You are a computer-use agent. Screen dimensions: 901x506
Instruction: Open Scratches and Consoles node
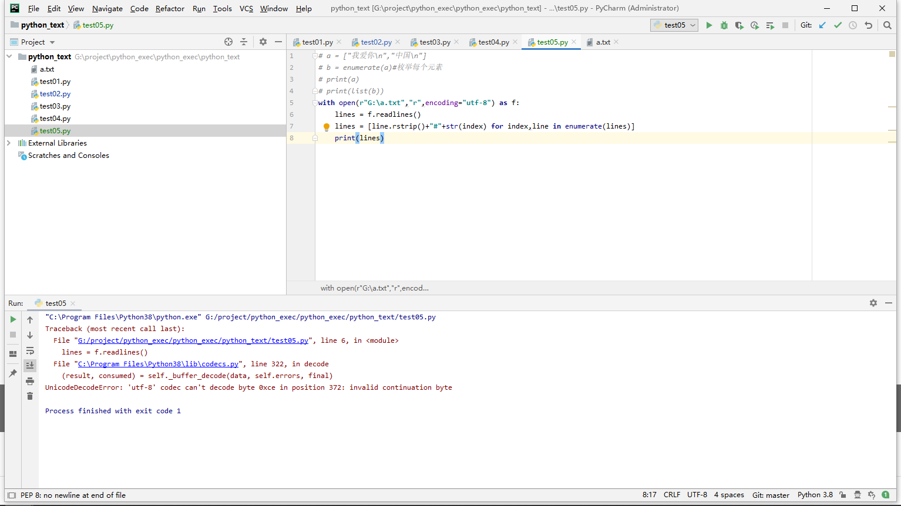[x=69, y=156]
